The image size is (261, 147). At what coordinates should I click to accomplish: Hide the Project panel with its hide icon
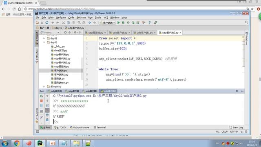80,33
